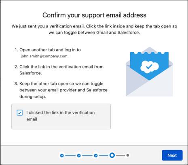
Task: Click the current fourth progress step
Action: pos(112,155)
